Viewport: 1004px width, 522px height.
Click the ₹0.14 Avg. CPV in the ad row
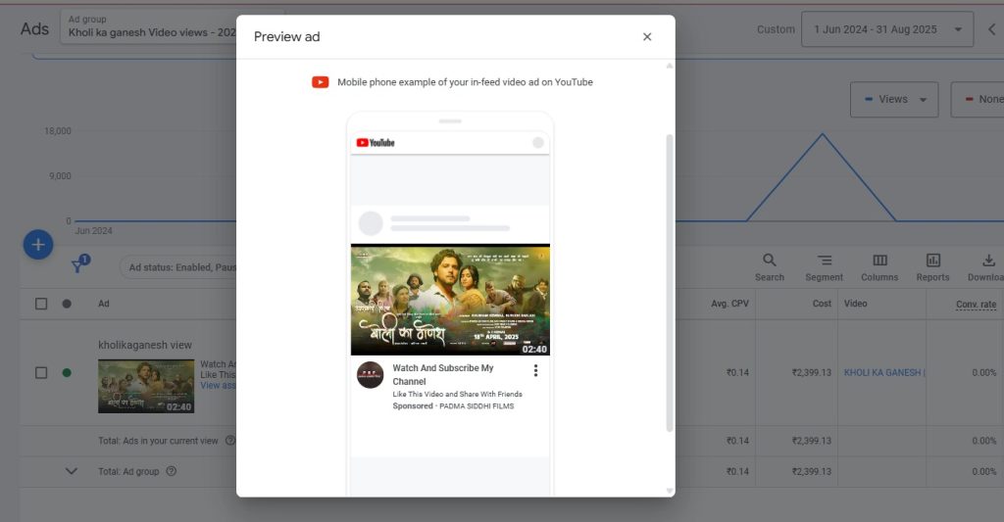737,372
